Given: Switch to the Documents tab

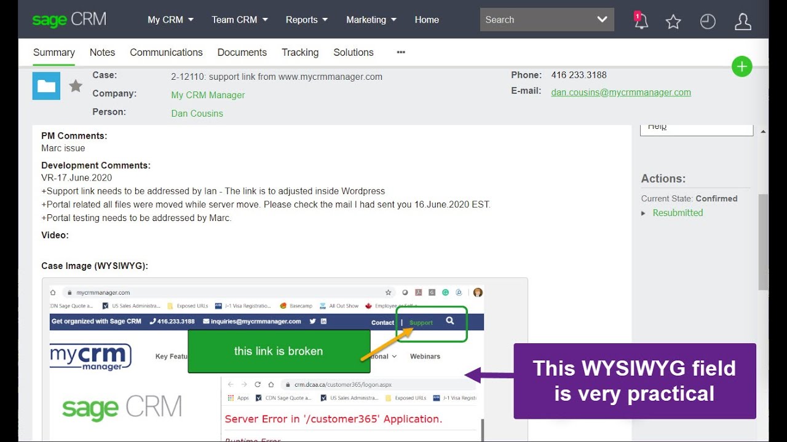Looking at the screenshot, I should (242, 52).
